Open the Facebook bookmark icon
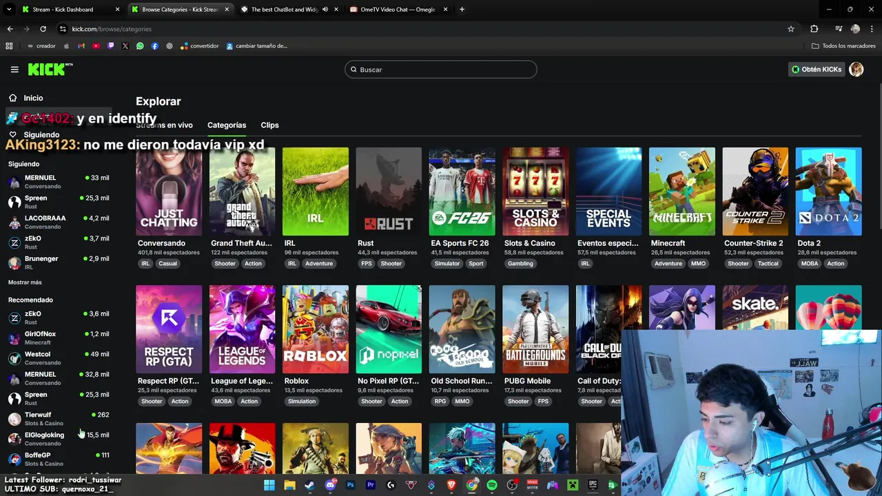Image resolution: width=882 pixels, height=496 pixels. tap(154, 46)
